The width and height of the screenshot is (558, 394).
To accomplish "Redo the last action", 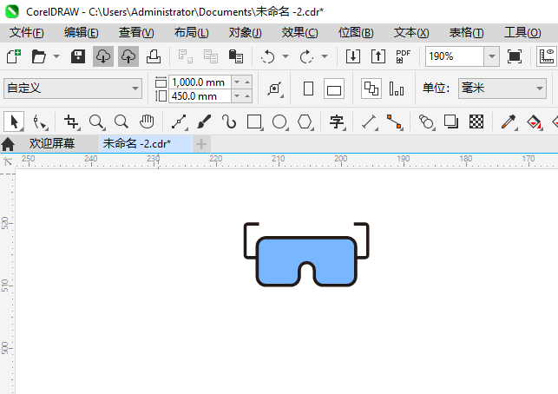I will [x=306, y=56].
